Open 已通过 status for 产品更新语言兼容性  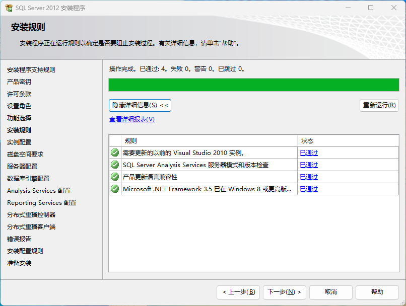coord(309,177)
